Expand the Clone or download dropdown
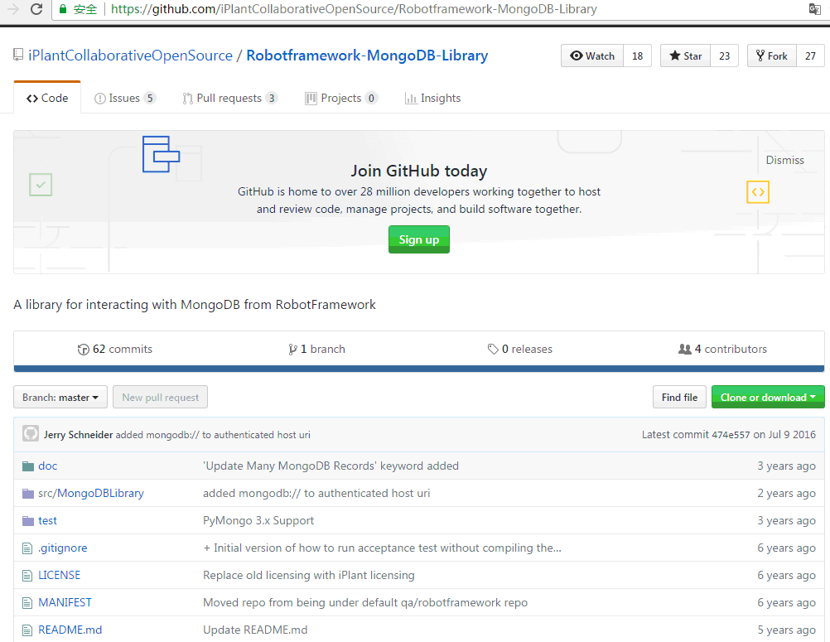 click(x=768, y=398)
